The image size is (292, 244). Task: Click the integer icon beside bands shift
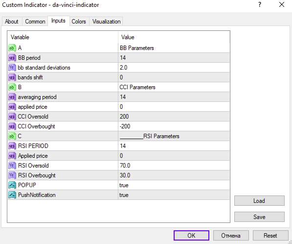[12, 77]
